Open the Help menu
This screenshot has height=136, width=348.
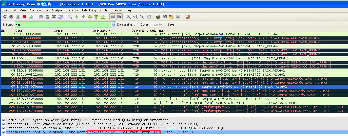tap(129, 10)
